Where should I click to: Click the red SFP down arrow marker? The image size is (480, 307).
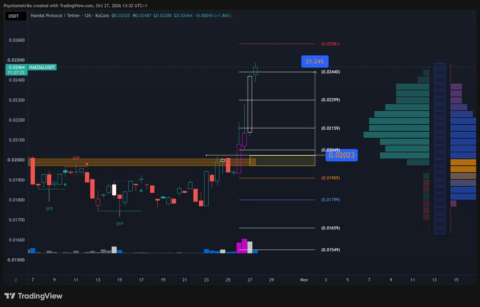(87, 164)
